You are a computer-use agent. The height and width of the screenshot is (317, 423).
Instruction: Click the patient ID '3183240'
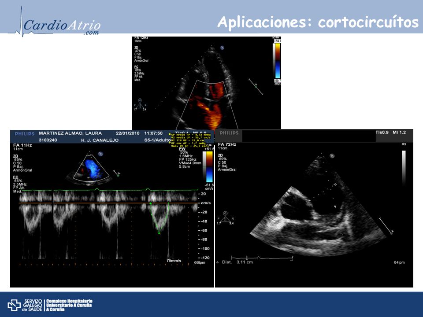[48, 140]
